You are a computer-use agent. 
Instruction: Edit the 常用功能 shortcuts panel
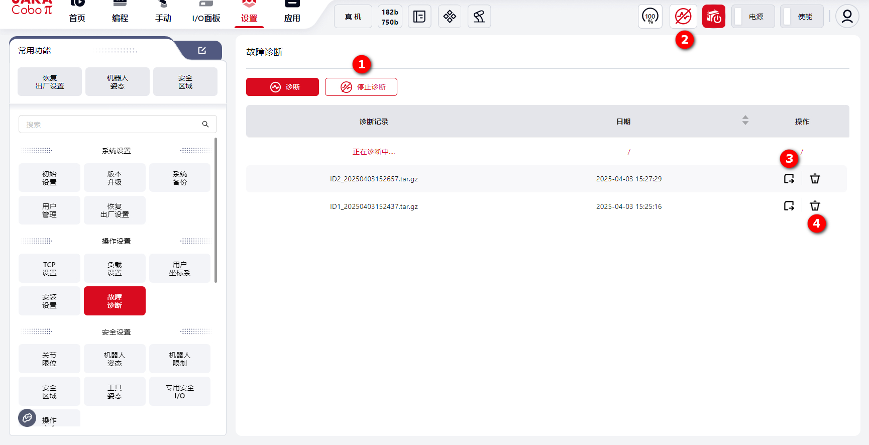coord(202,51)
